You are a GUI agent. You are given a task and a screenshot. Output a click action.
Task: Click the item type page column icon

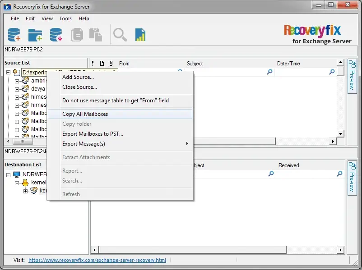[x=102, y=64]
